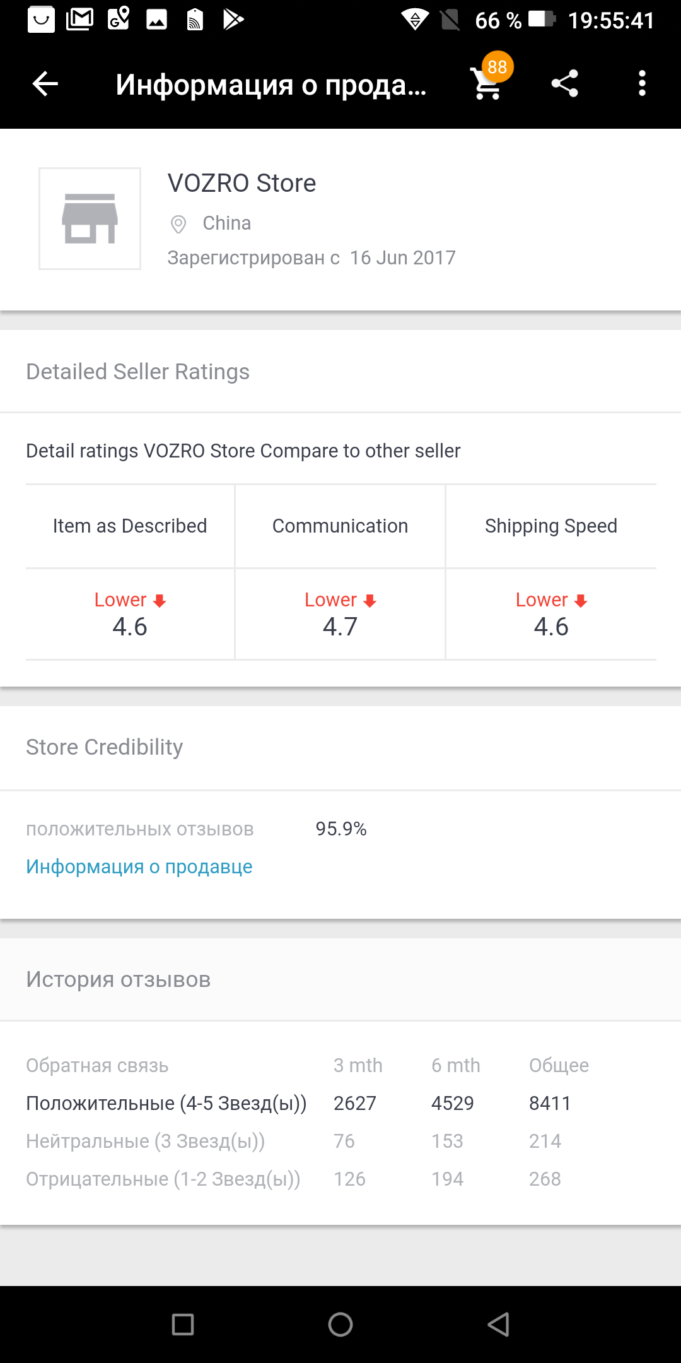Tap the back arrow in header
Image resolution: width=681 pixels, height=1363 pixels.
coord(45,83)
